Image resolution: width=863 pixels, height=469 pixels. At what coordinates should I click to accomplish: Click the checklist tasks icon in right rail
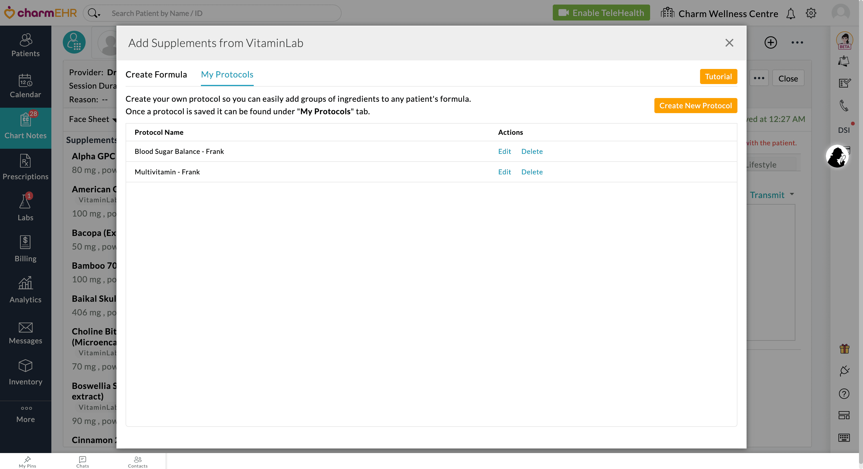tap(844, 83)
